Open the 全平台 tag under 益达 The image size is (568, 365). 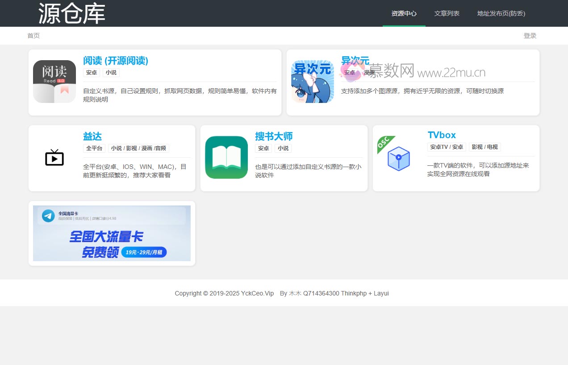[x=94, y=148]
